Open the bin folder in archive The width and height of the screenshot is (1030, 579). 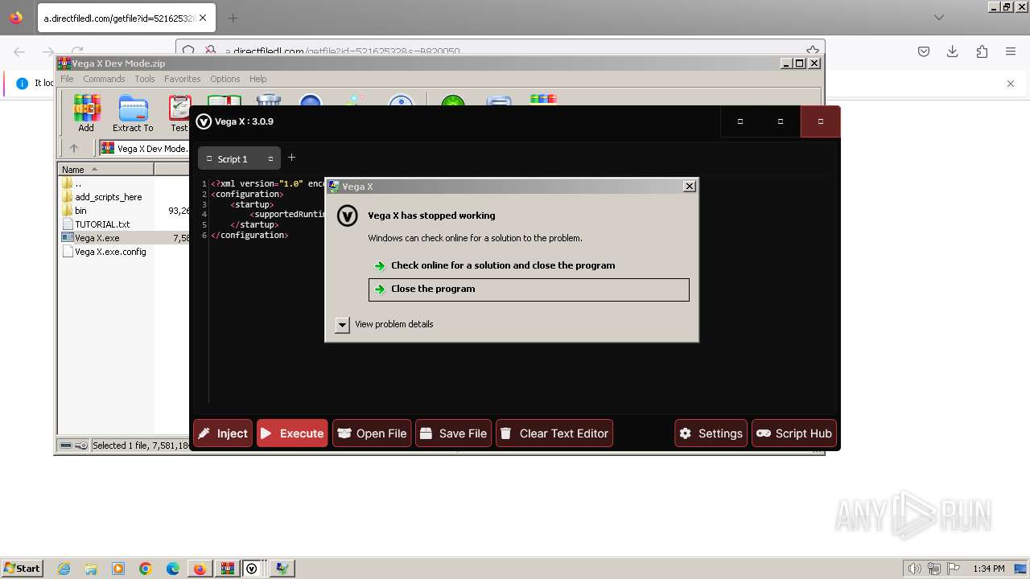pos(80,211)
